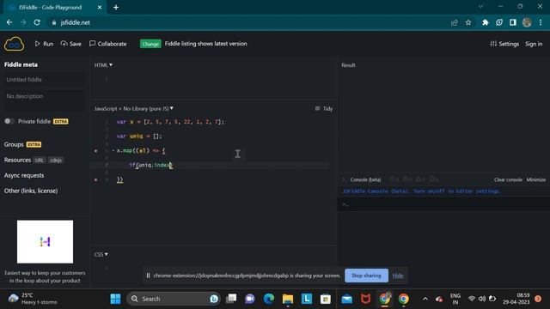Viewport: 550px width, 309px height.
Task: Show hidden system tray icons
Action: pos(425,299)
